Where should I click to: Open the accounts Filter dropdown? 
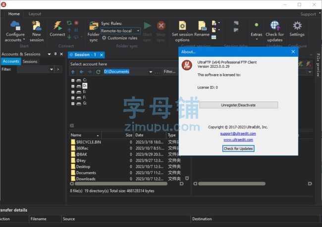pos(52,69)
